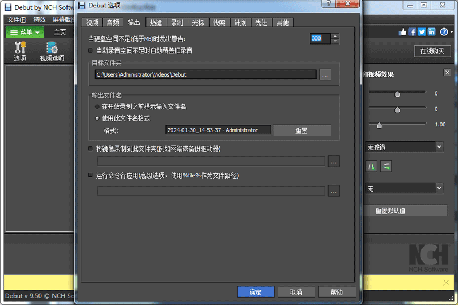Dismiss the yellow notification bar
This screenshot has width=458, height=305.
pos(446,282)
